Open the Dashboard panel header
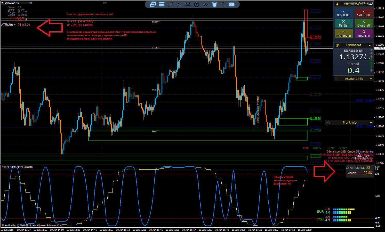The height and width of the screenshot is (232, 385). [354, 45]
